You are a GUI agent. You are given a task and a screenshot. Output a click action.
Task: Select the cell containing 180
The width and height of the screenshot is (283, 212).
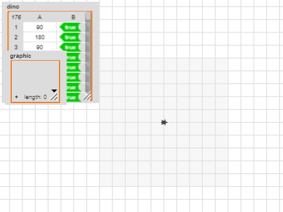point(40,37)
